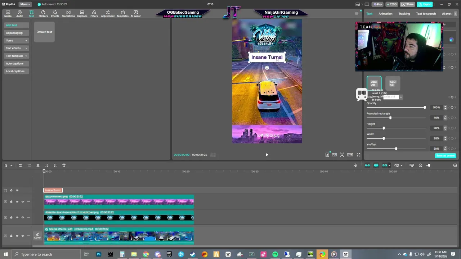
Task: Toggle linkage button in timeline toolbar
Action: pos(385,165)
